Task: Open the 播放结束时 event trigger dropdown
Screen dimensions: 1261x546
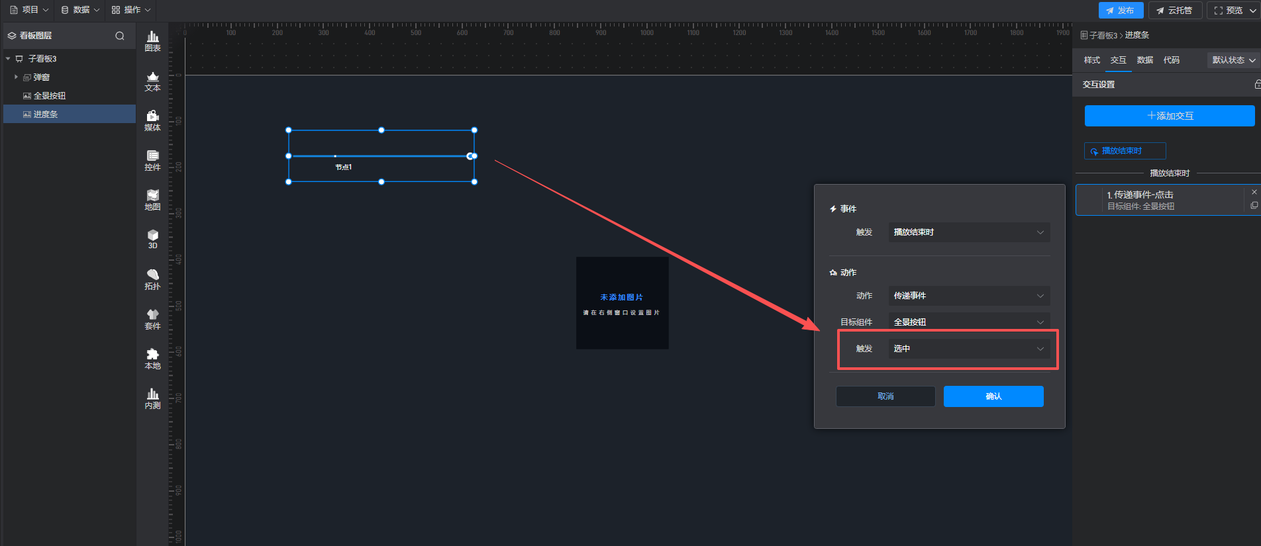Action: click(x=968, y=232)
